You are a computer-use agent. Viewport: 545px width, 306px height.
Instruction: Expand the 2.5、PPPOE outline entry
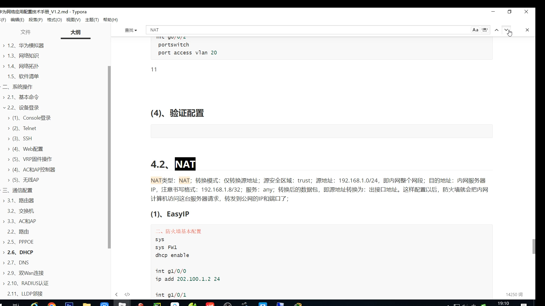point(3,242)
